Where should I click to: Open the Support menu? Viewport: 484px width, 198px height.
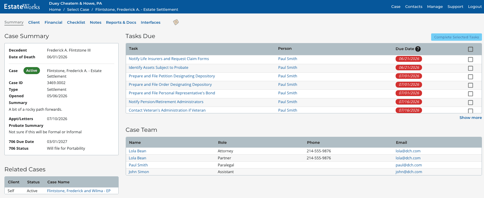455,6
